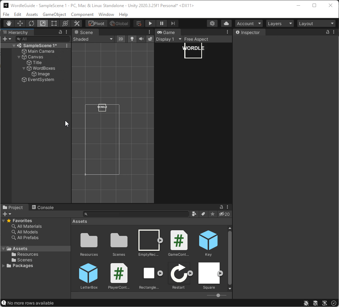The height and width of the screenshot is (307, 339).
Task: Select the GameController script asset
Action: (179, 243)
